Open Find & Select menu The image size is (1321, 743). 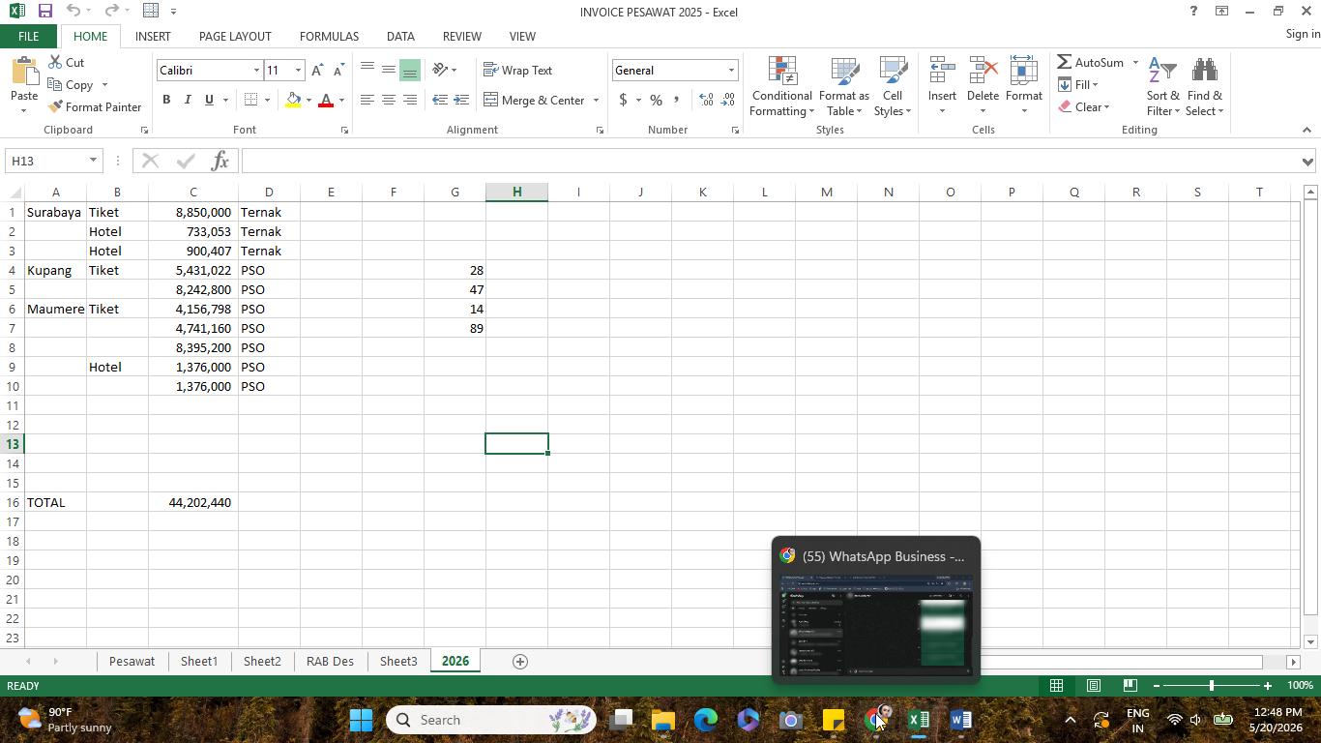click(1204, 86)
